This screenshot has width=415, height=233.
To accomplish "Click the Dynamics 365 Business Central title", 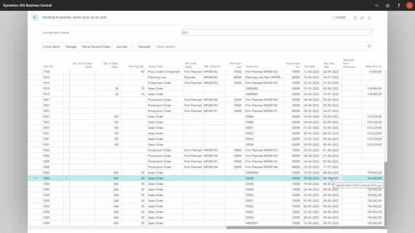I will (27, 5).
